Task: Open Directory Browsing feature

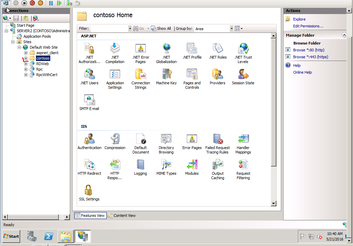Action: (x=166, y=144)
